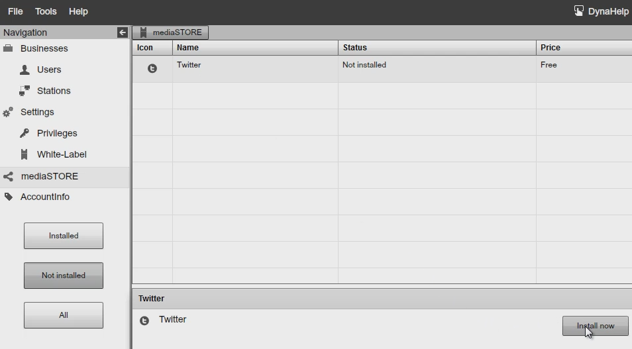Image resolution: width=632 pixels, height=349 pixels.
Task: Collapse the Navigation panel arrow
Action: [123, 32]
